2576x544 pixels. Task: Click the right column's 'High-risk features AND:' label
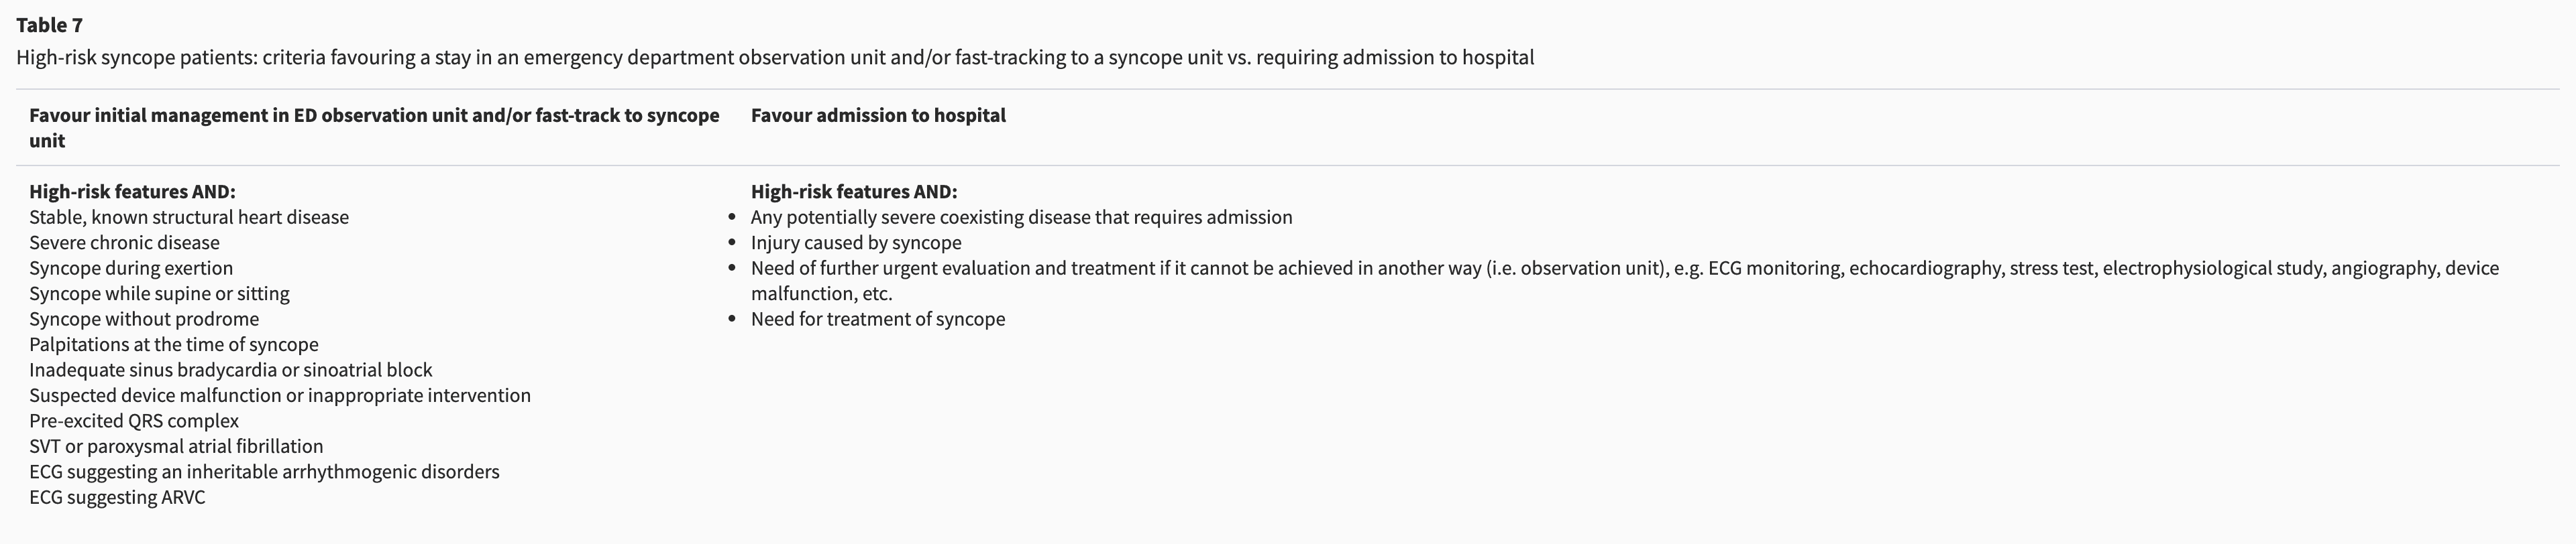tap(853, 192)
